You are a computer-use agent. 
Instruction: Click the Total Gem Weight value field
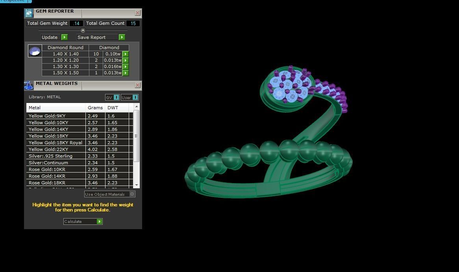(76, 23)
